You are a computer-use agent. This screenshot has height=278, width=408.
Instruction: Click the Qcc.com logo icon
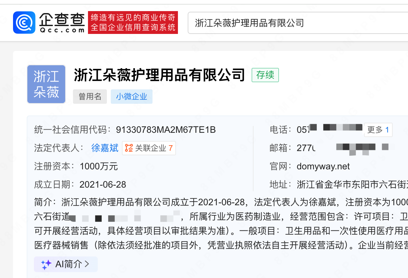click(24, 23)
